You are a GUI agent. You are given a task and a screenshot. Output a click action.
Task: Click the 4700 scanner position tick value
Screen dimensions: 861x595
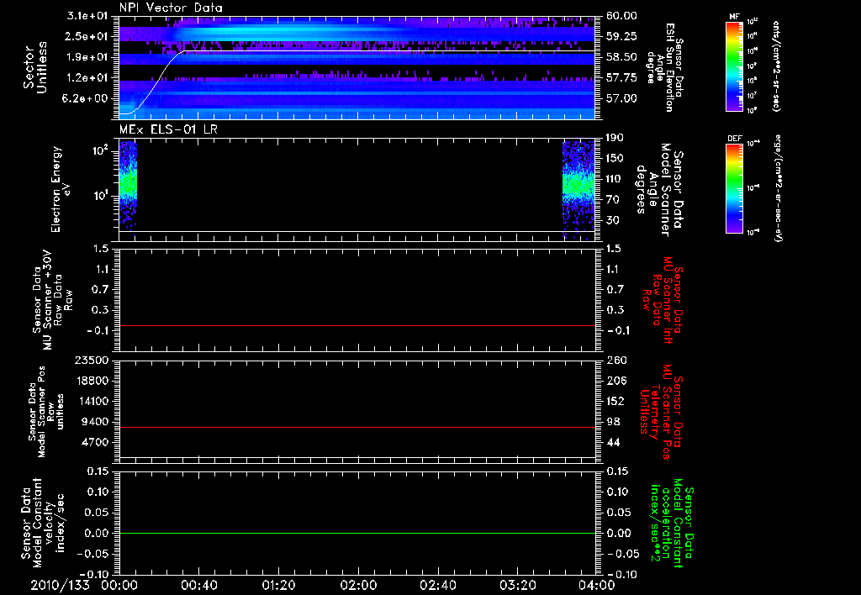click(x=95, y=442)
